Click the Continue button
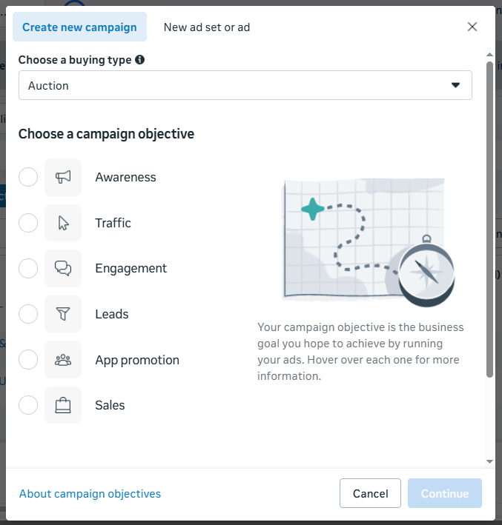 (444, 494)
